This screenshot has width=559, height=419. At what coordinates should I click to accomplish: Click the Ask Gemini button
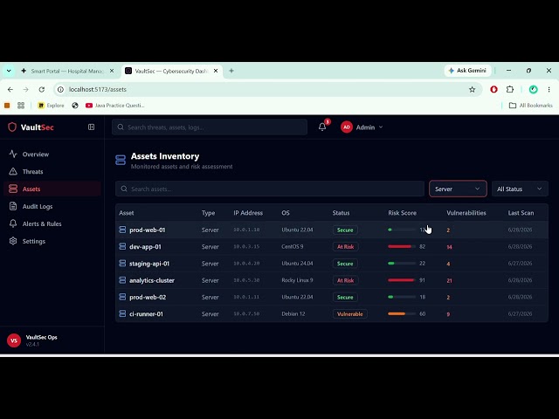pyautogui.click(x=467, y=71)
